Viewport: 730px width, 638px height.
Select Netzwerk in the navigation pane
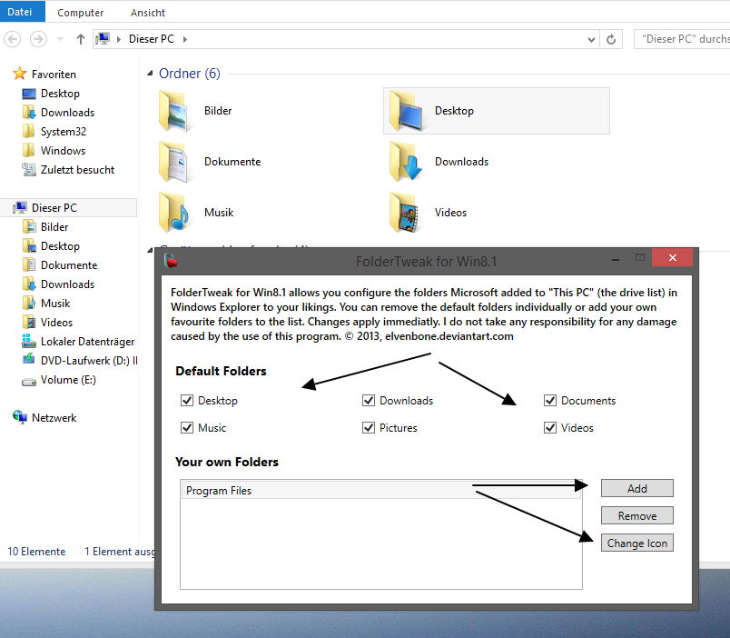tap(54, 418)
